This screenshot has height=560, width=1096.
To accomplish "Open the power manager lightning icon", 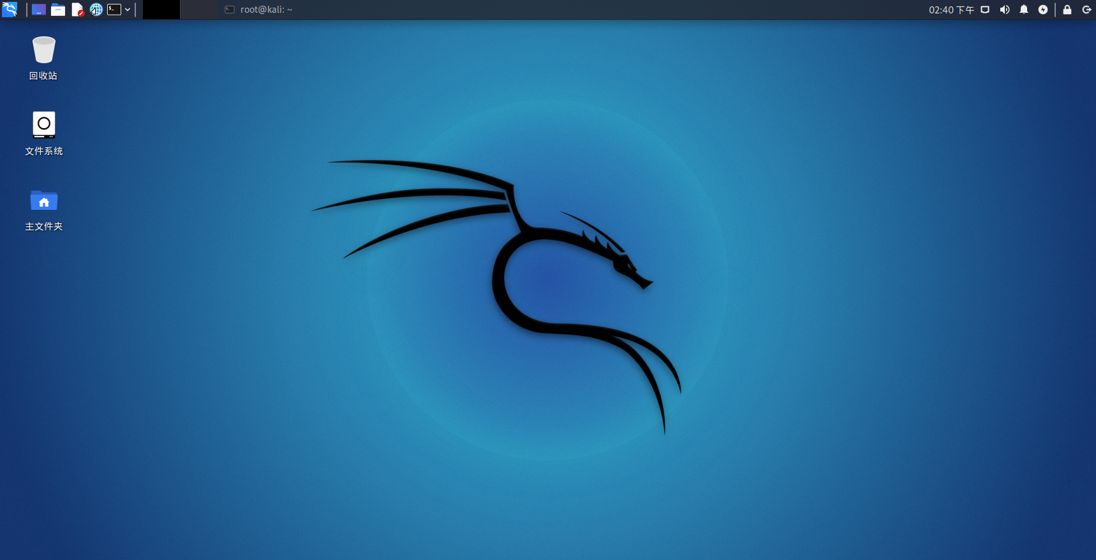I will coord(1043,10).
